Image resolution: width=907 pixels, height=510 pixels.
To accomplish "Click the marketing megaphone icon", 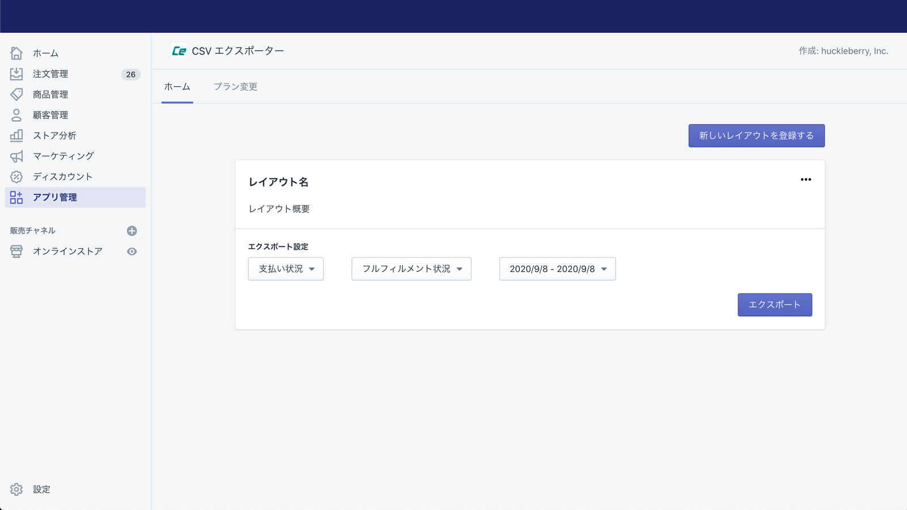I will pos(16,156).
